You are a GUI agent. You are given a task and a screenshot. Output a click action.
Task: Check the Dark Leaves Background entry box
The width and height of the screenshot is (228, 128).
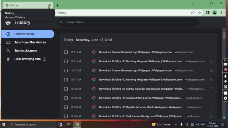pyautogui.click(x=66, y=116)
